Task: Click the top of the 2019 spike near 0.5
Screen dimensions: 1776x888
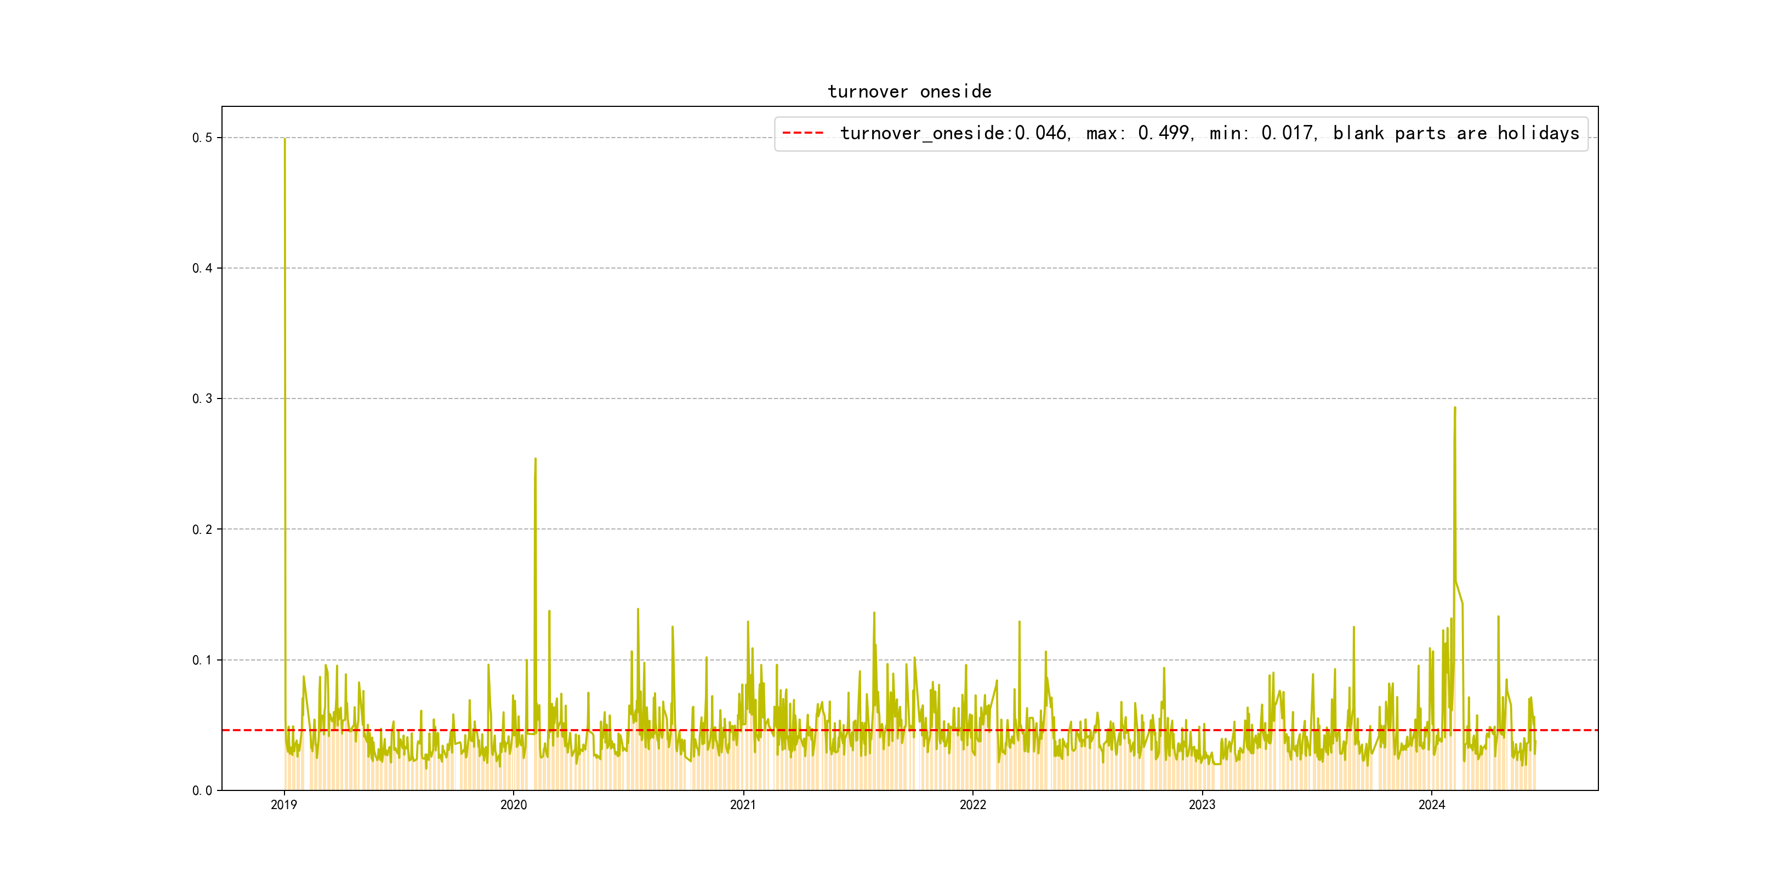Action: (x=284, y=139)
